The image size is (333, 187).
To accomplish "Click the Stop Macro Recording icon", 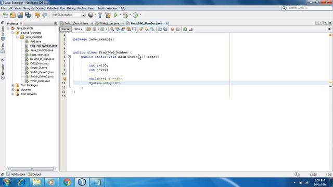I will coord(178,29).
